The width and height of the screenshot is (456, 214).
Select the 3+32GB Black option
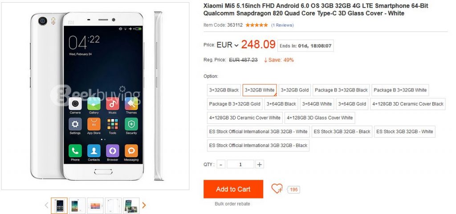(224, 90)
